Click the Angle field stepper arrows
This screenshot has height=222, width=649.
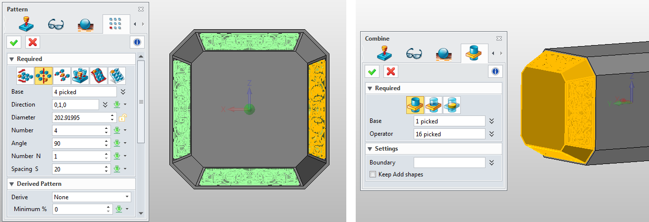pyautogui.click(x=106, y=143)
